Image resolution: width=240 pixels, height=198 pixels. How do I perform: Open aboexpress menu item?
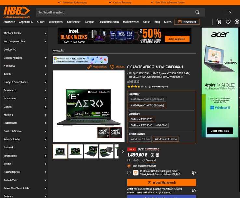(x=56, y=22)
